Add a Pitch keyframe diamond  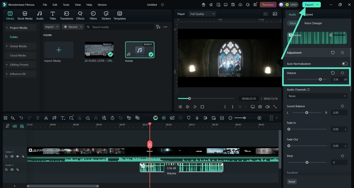click(x=342, y=156)
